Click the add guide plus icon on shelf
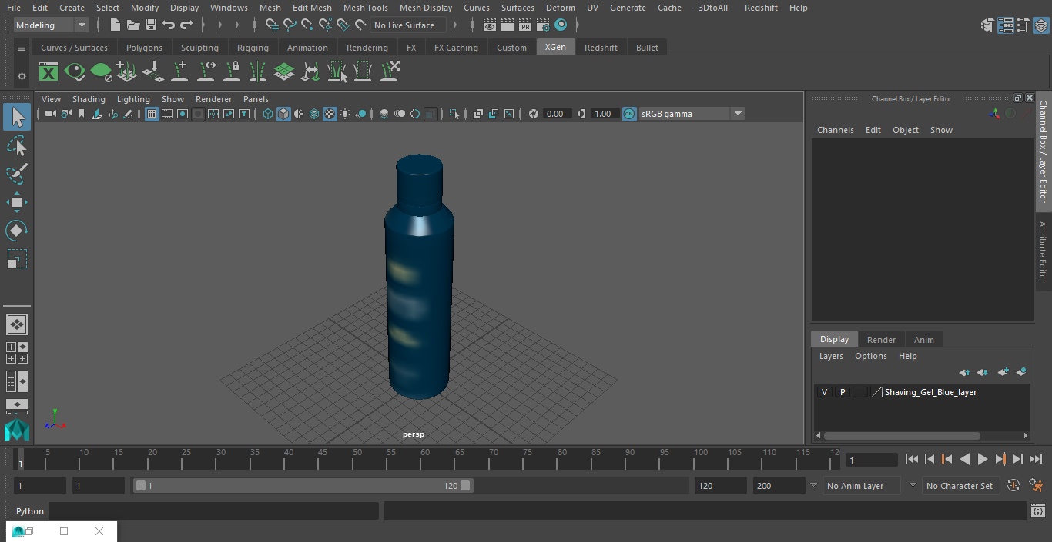Image resolution: width=1052 pixels, height=542 pixels. tap(179, 72)
